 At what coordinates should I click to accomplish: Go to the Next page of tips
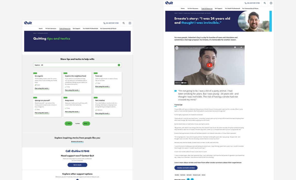pos(86,124)
